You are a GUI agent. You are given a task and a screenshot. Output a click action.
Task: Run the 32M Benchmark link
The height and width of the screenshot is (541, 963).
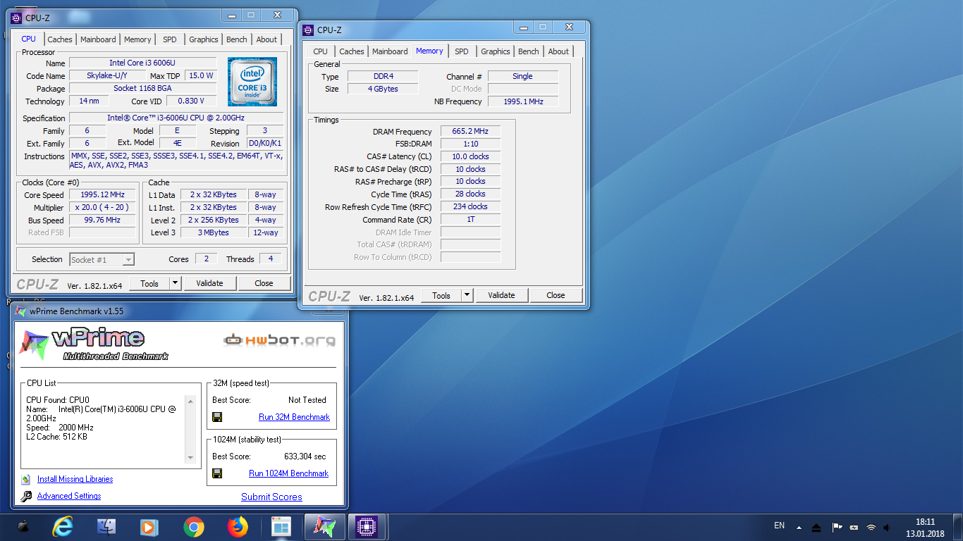294,417
